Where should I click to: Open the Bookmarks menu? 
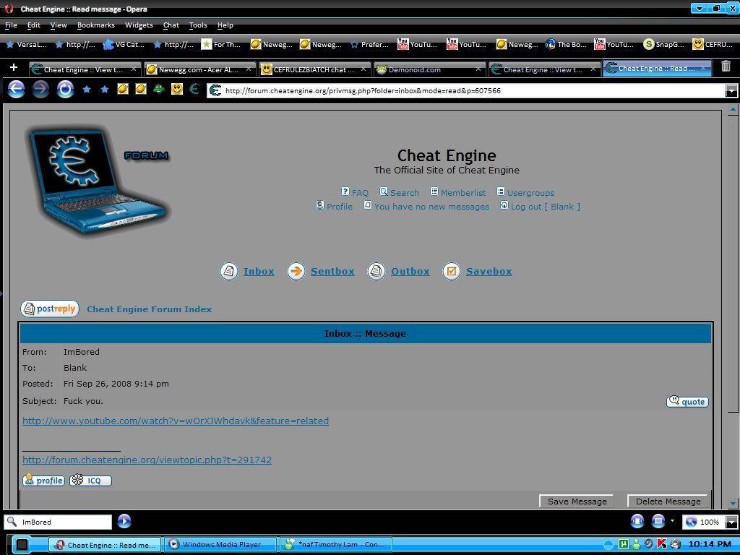point(95,25)
